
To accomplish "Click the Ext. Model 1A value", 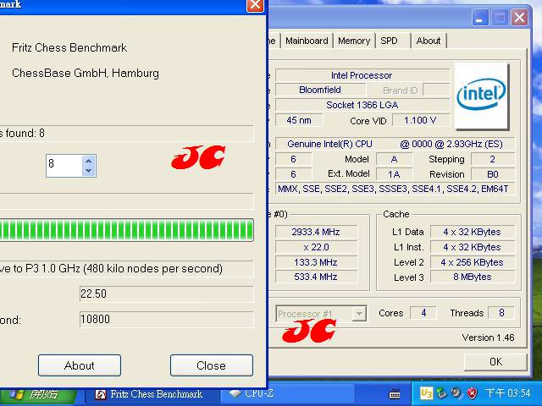I will click(x=394, y=174).
